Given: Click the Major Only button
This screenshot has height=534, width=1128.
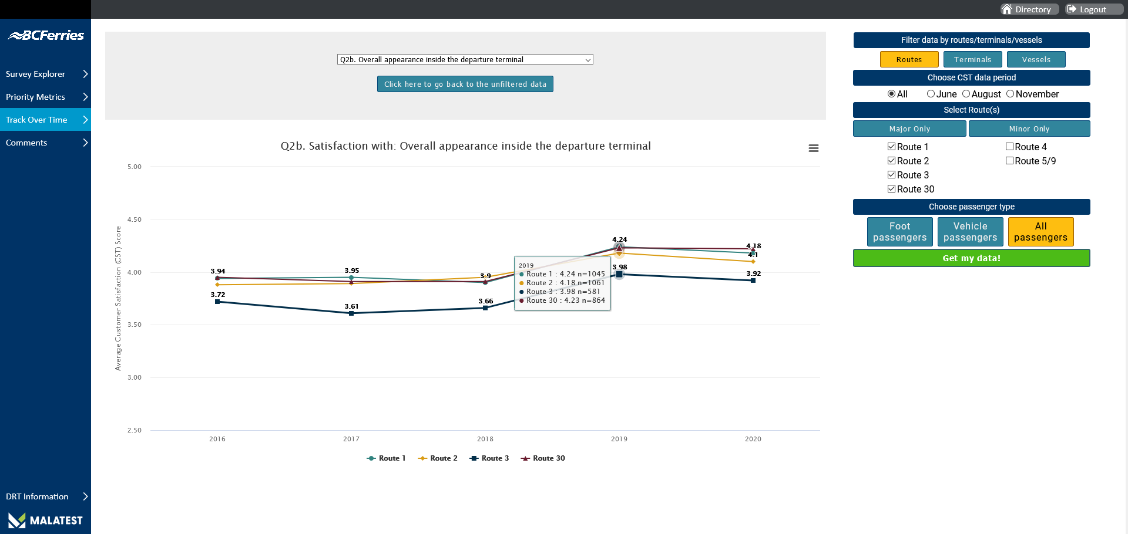Looking at the screenshot, I should coord(909,129).
